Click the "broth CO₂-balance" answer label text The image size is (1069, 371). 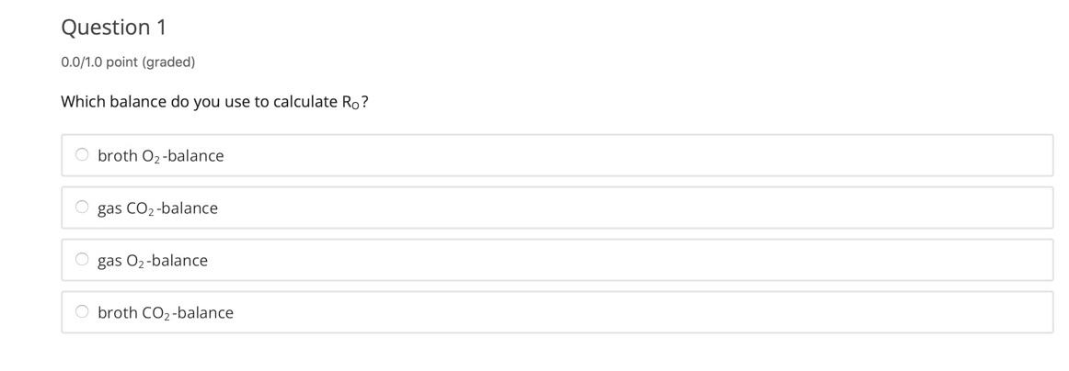tap(166, 313)
